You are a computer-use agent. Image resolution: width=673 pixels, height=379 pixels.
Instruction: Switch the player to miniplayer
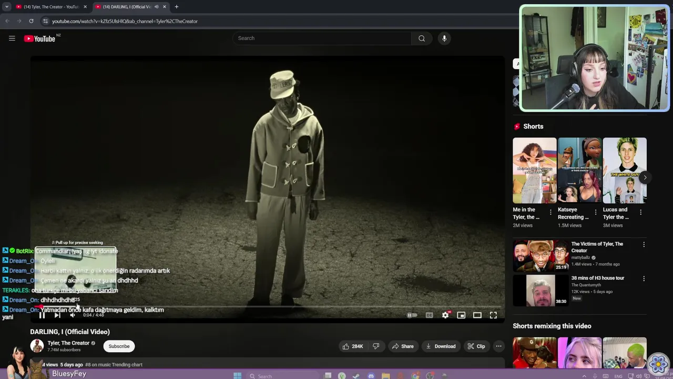click(461, 315)
